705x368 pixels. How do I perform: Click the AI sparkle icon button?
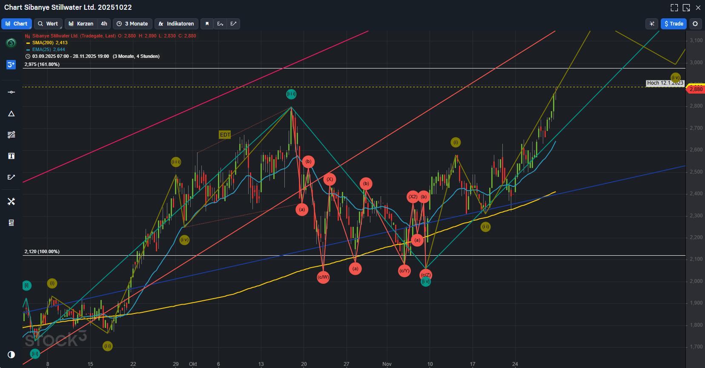652,24
